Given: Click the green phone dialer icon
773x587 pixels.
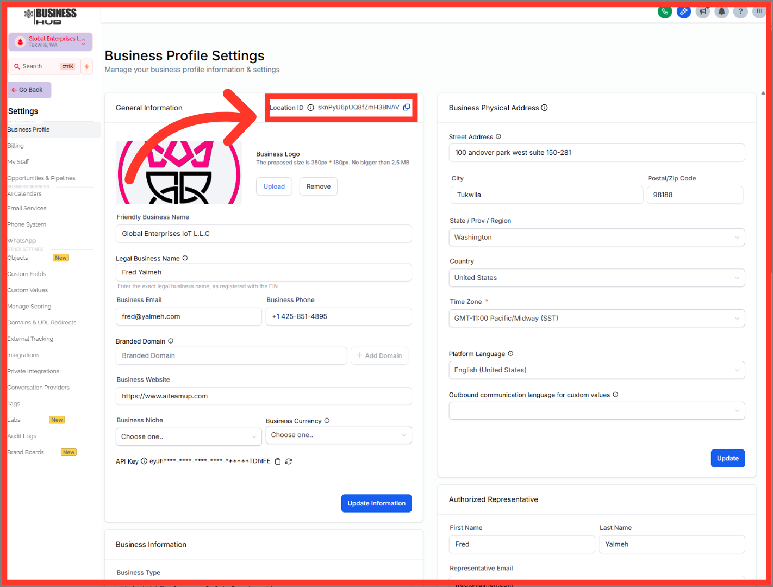Looking at the screenshot, I should pyautogui.click(x=665, y=11).
